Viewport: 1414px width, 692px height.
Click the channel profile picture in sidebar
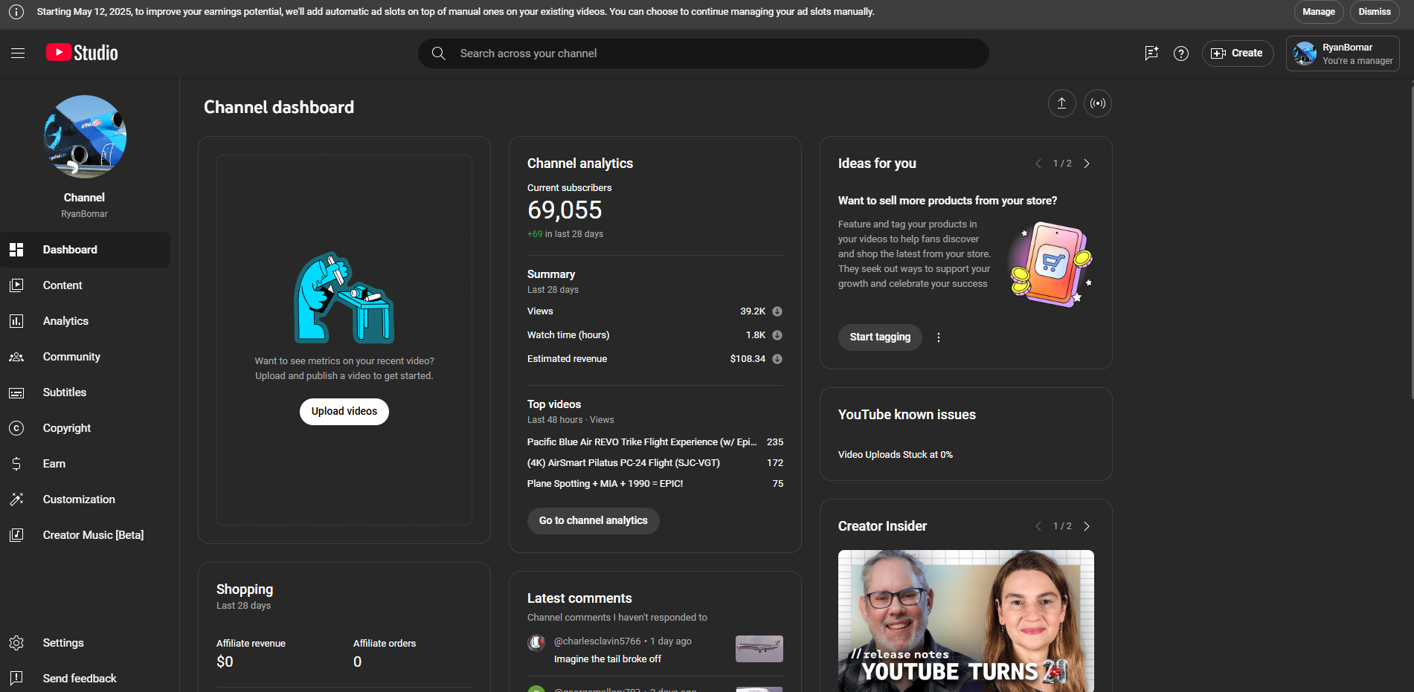tap(85, 137)
